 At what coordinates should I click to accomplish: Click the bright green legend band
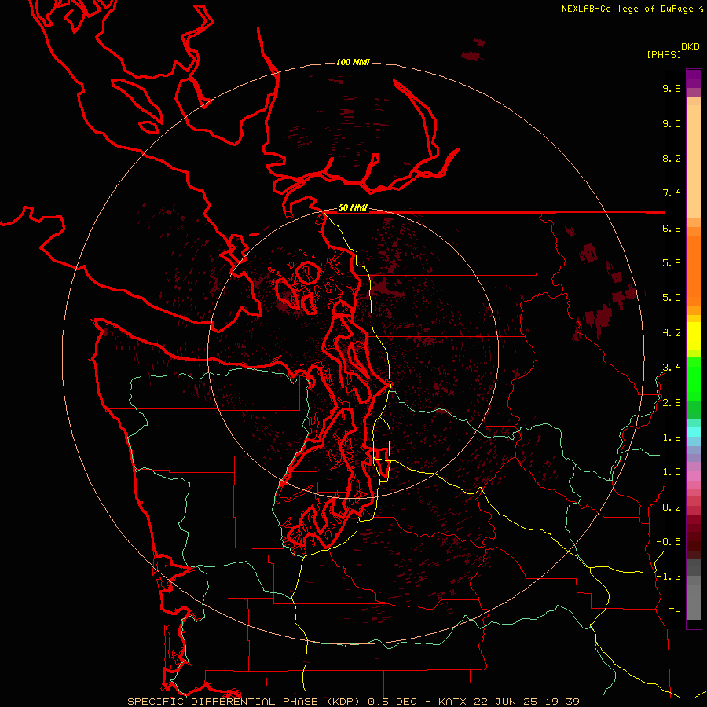[x=694, y=379]
